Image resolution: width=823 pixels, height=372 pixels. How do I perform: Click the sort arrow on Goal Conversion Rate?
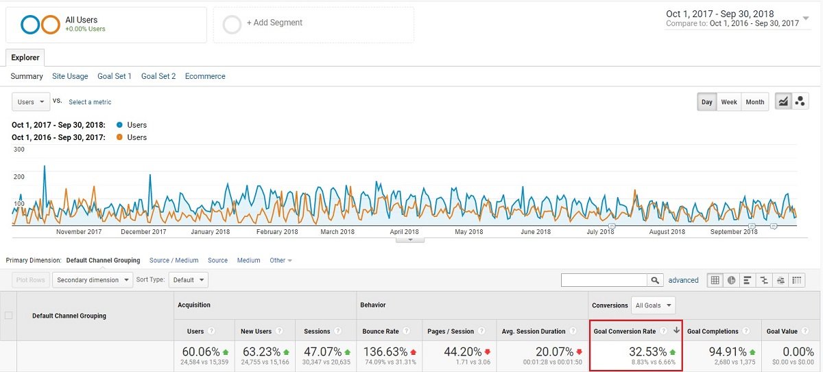(x=676, y=332)
